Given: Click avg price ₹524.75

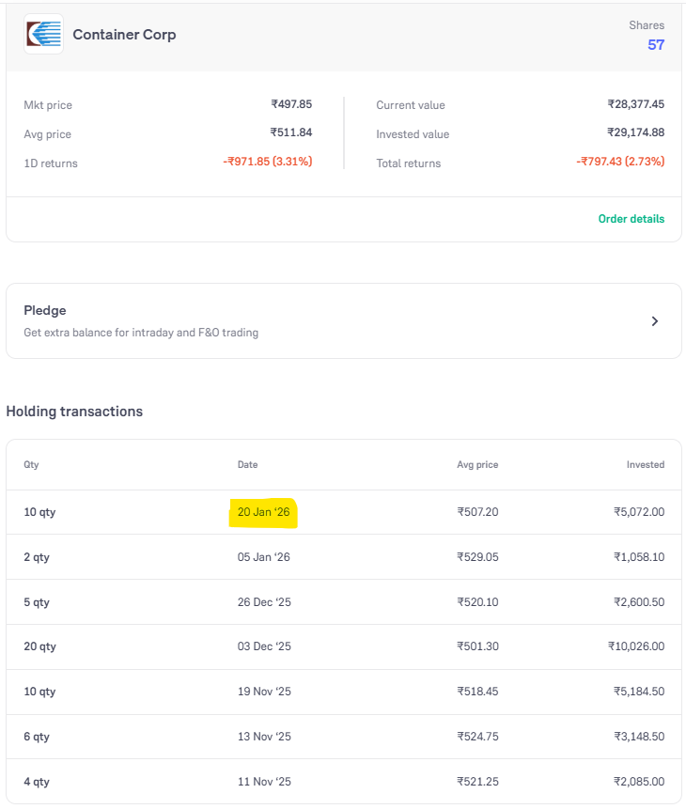Looking at the screenshot, I should (477, 737).
